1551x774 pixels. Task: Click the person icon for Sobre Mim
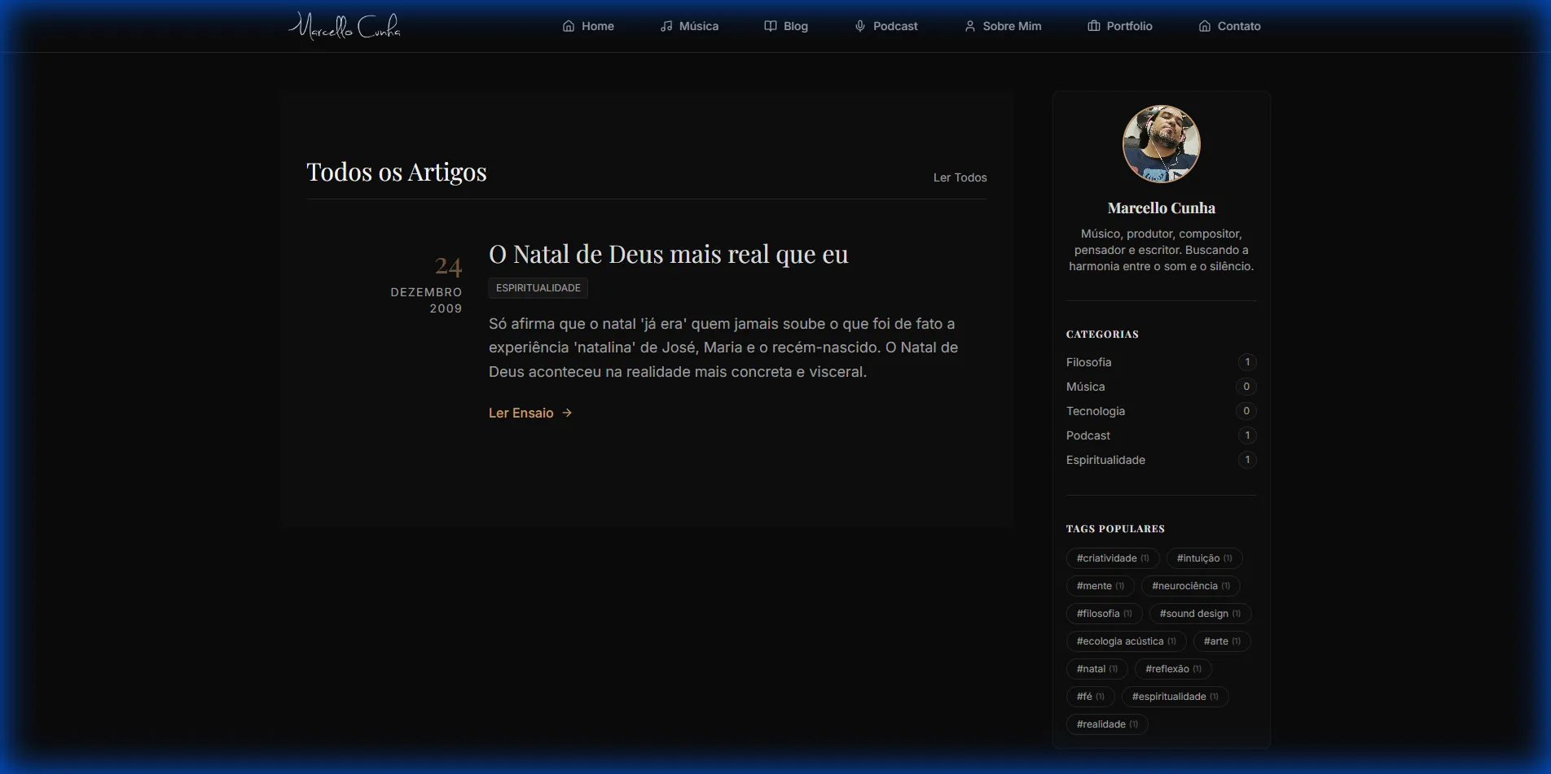pyautogui.click(x=969, y=26)
